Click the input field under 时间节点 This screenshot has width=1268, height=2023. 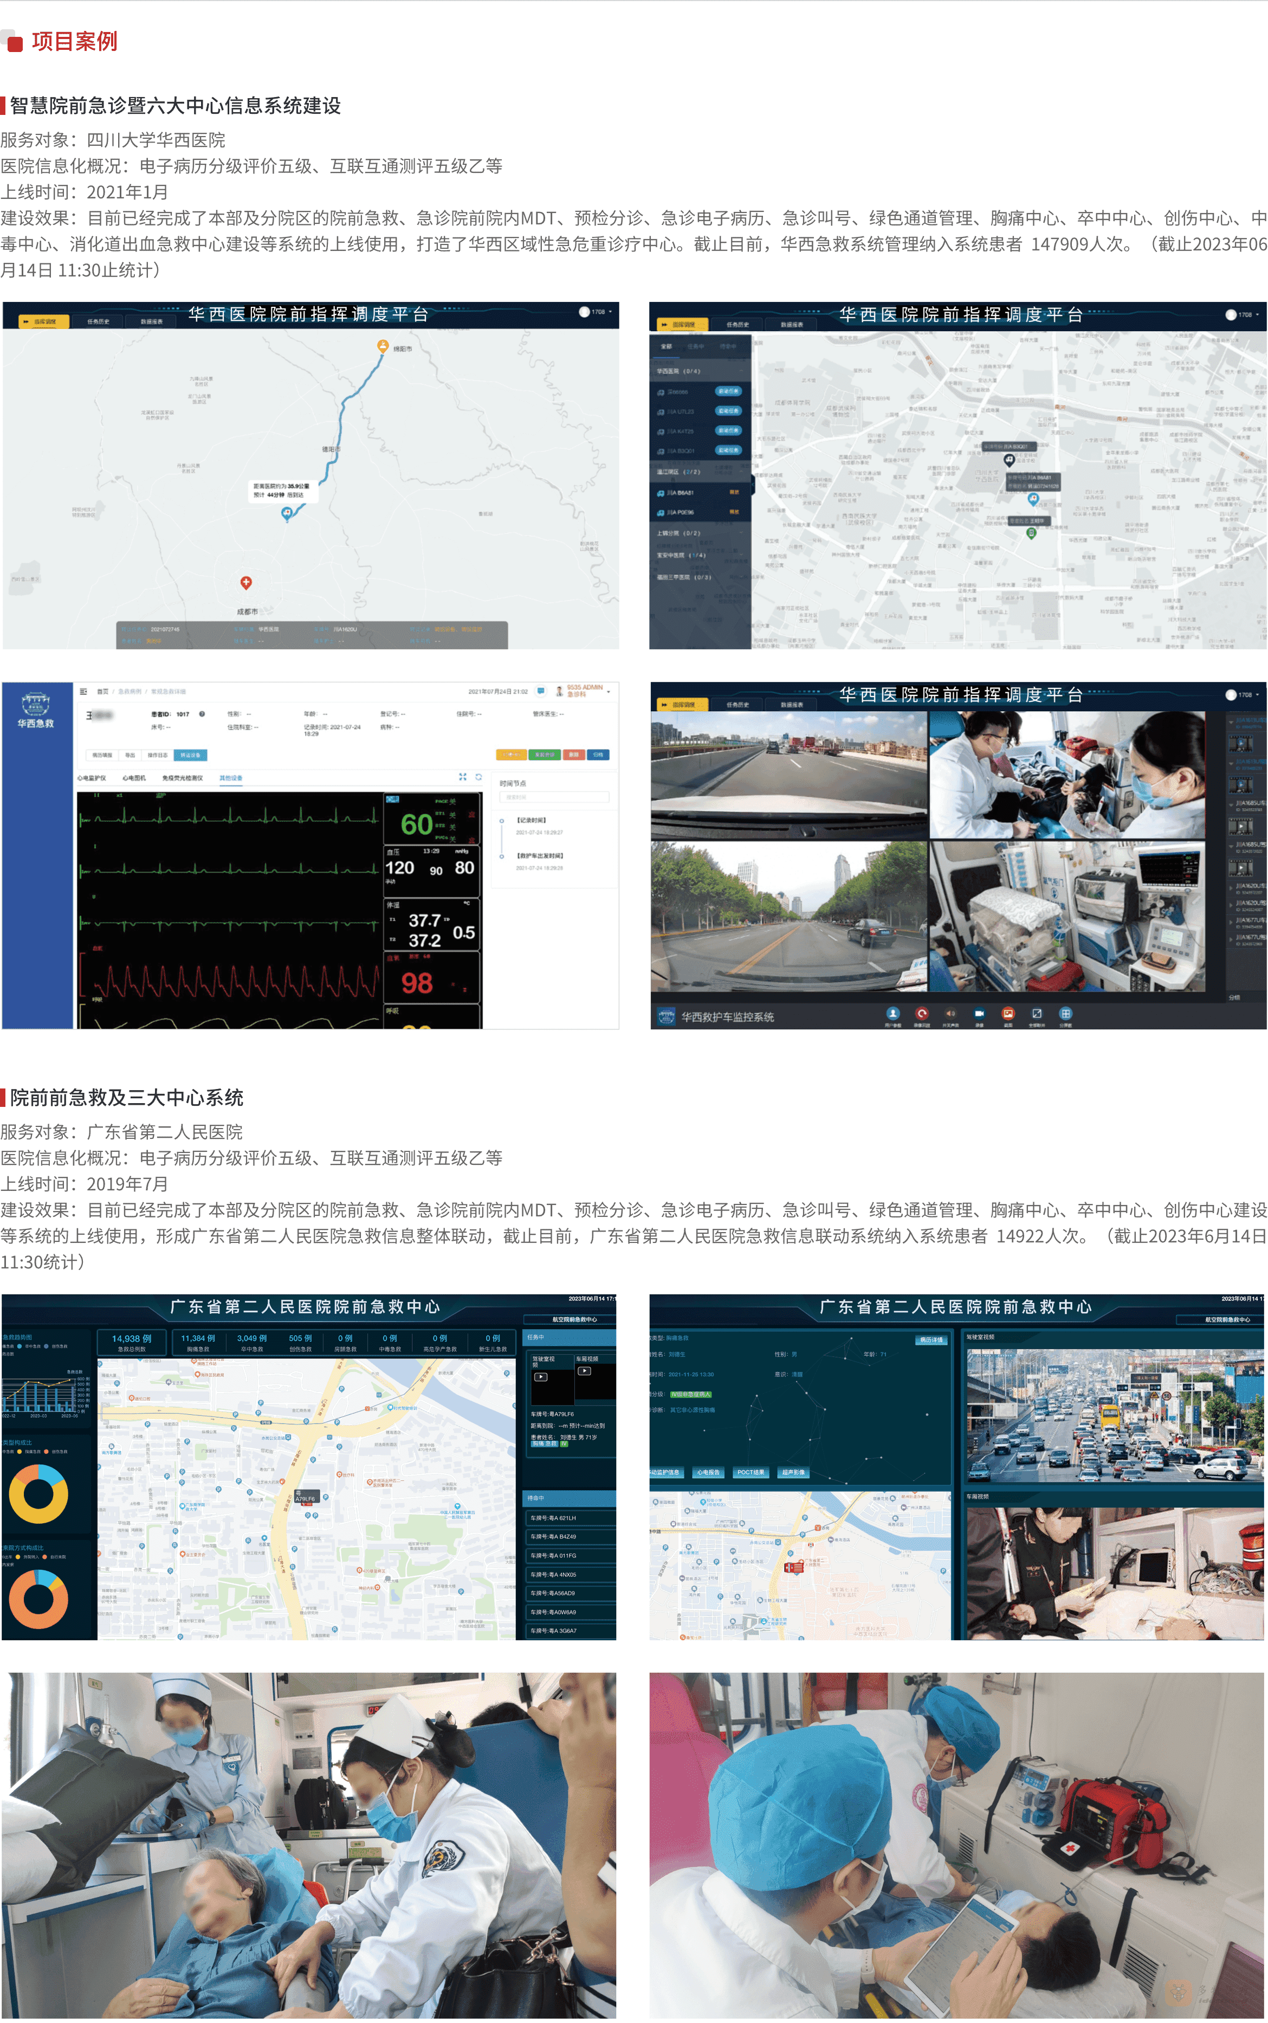(553, 797)
